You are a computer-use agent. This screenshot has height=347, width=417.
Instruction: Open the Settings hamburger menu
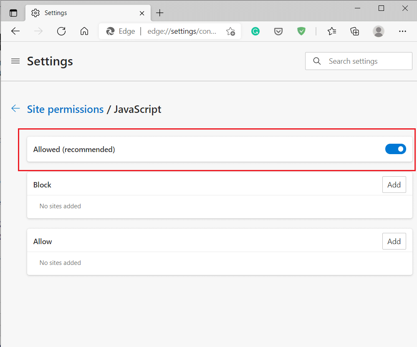pyautogui.click(x=15, y=61)
